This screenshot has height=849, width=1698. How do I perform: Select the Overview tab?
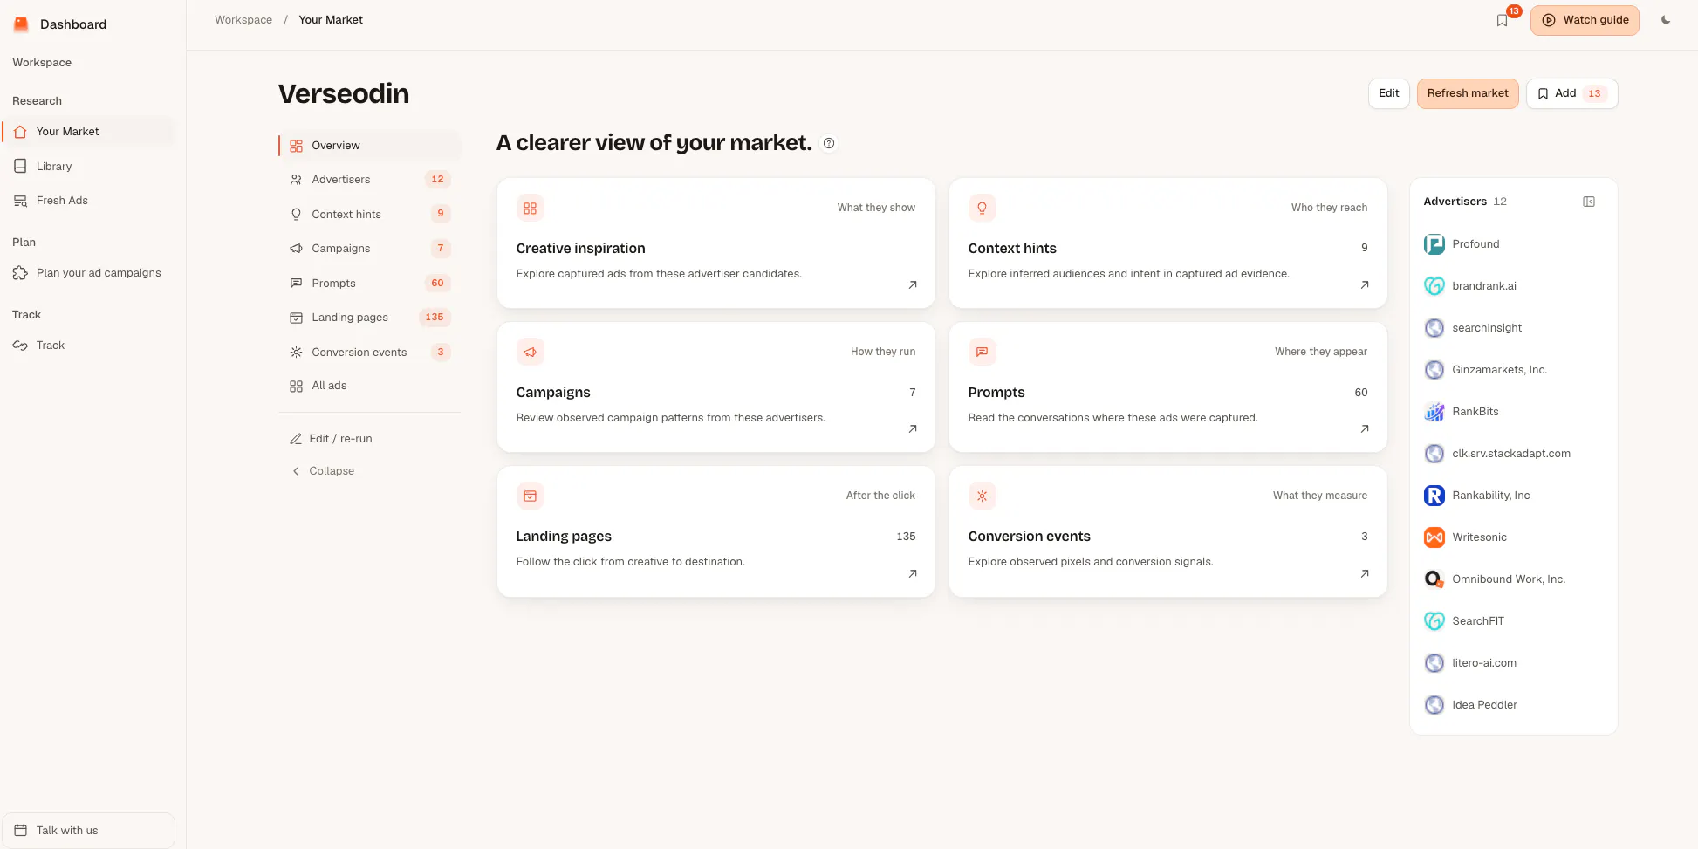[x=370, y=146]
